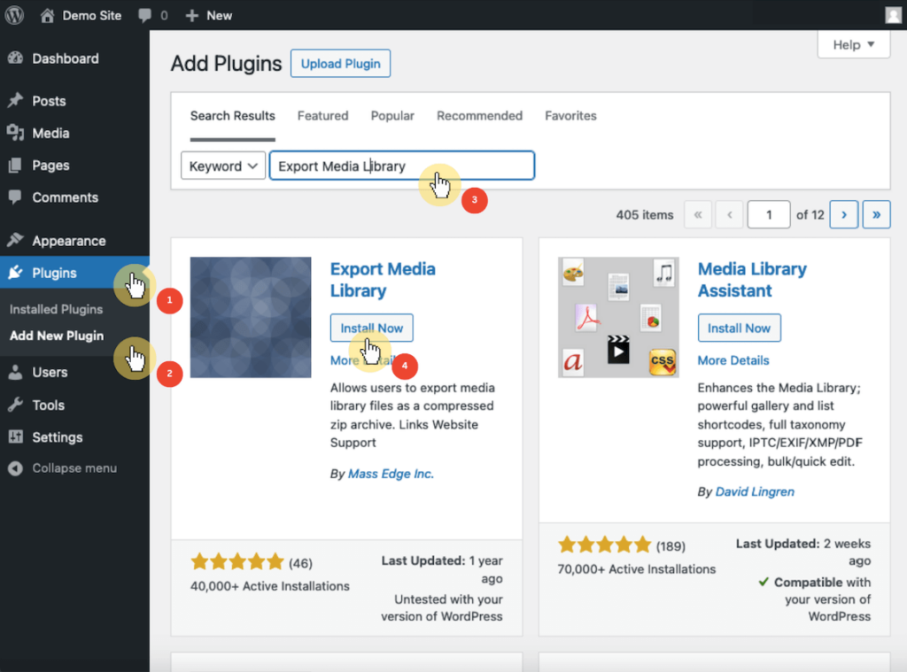Viewport: 907px width, 672px height.
Task: Open More Details for Media Library Assistant
Action: [x=733, y=360]
